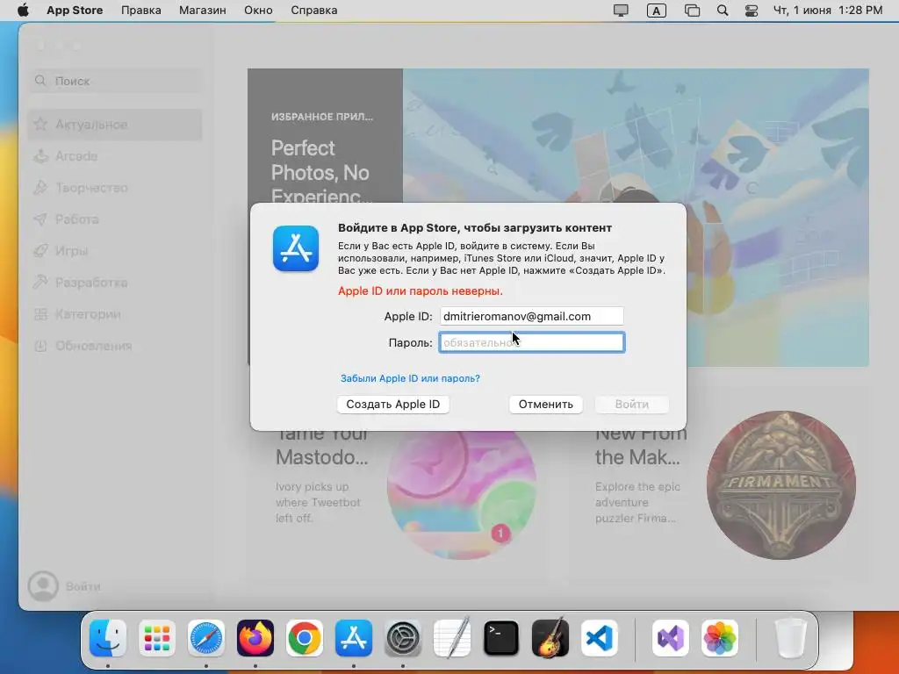This screenshot has height=674, width=899.
Task: Click the grid icon next to Категории
Action: [x=40, y=314]
